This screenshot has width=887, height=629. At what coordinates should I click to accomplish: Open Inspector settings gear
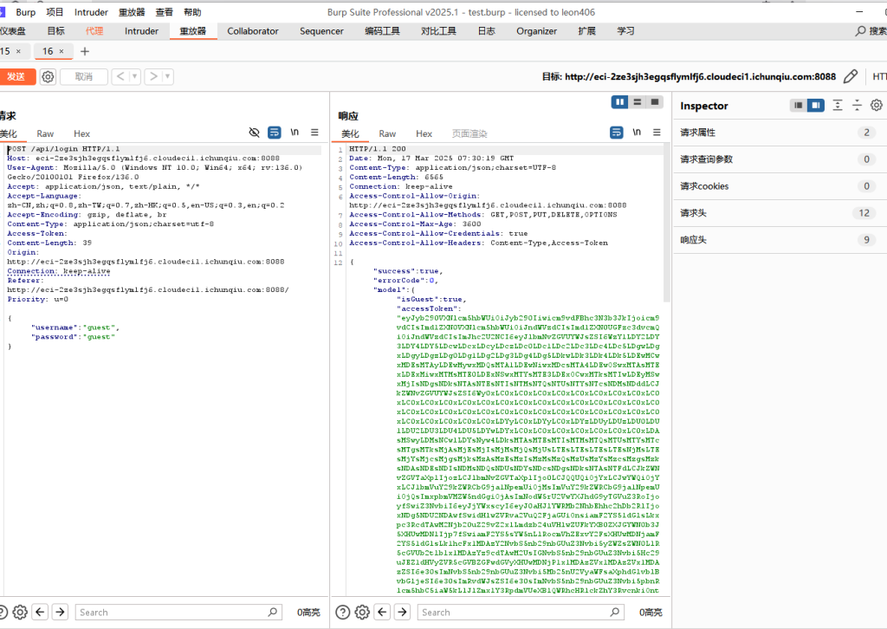[877, 105]
